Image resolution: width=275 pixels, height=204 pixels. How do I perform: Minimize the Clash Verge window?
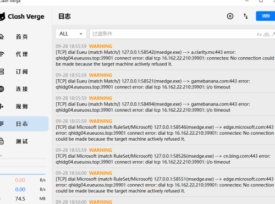pos(247,1)
